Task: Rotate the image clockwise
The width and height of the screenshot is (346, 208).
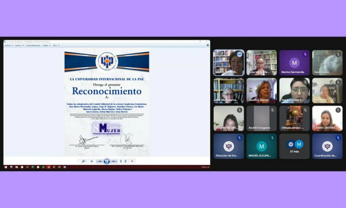Action: [126, 161]
